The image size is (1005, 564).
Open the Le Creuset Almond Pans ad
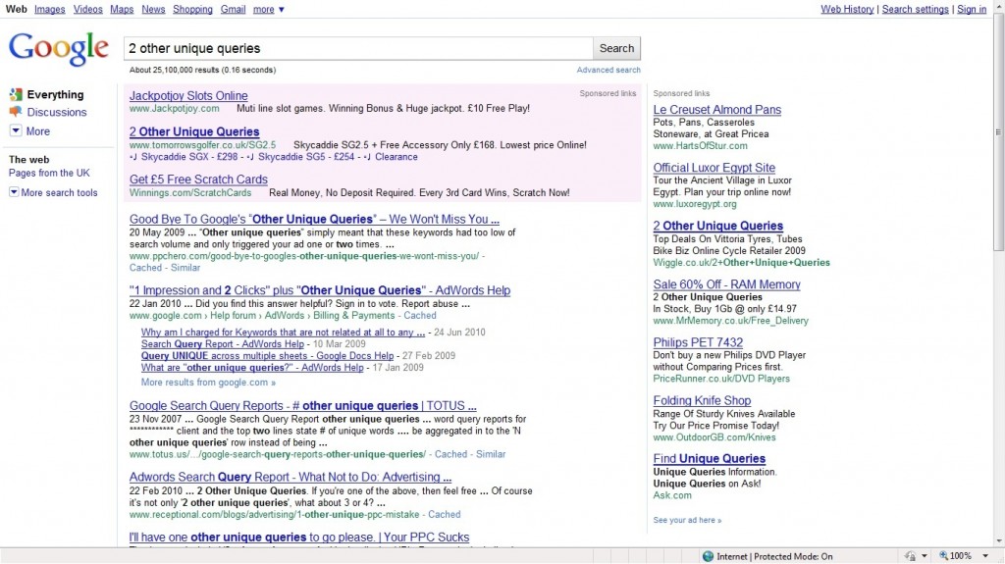click(x=717, y=110)
